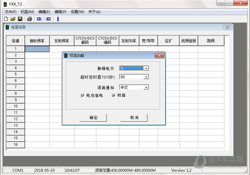The width and height of the screenshot is (250, 175).
Task: Confirm with the 确定 button
Action: tap(93, 118)
